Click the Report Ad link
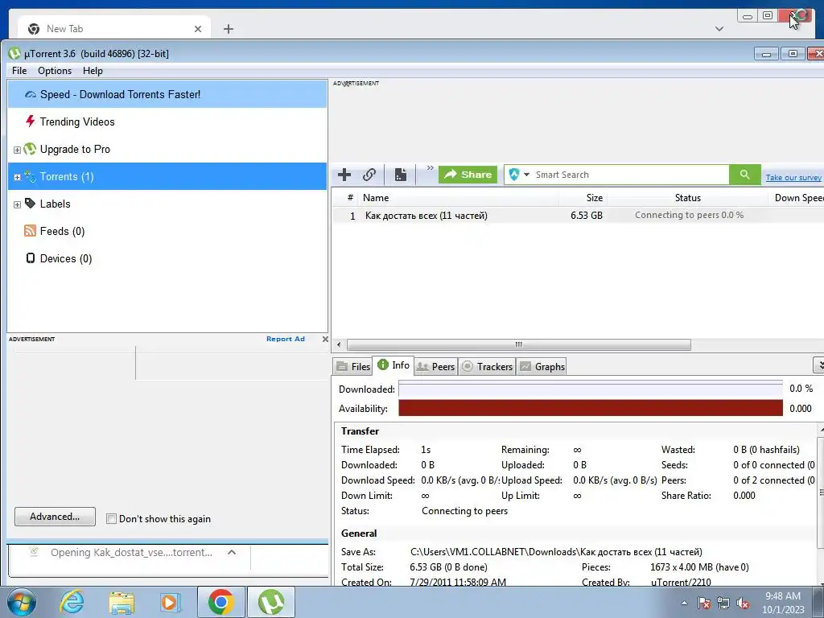Viewport: 824px width, 618px height. coord(286,339)
